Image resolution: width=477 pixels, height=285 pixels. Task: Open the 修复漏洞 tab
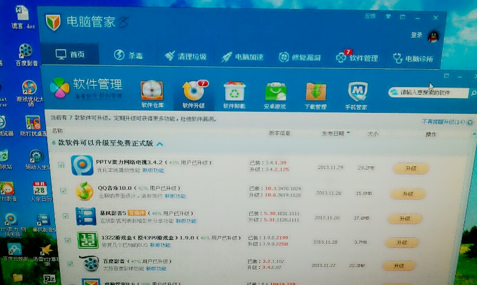[299, 57]
